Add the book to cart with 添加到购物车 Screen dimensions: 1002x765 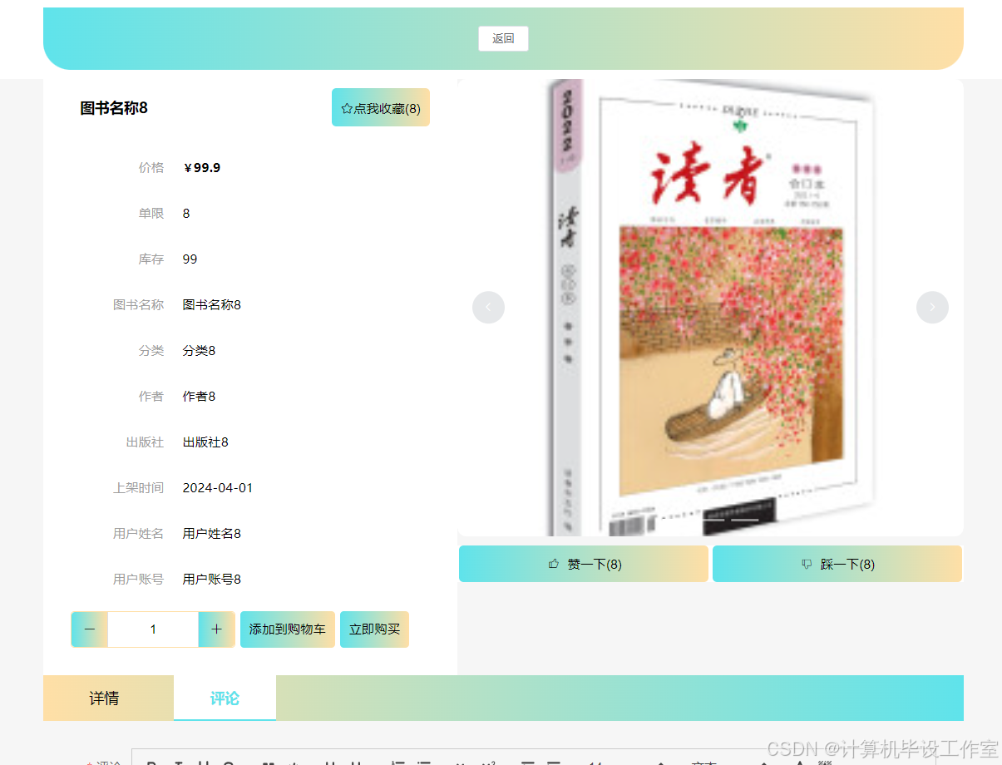[288, 629]
